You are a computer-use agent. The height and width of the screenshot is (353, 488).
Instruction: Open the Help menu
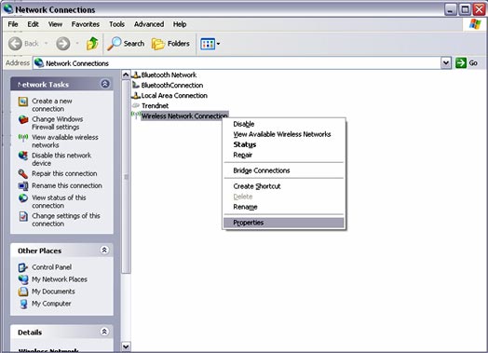(180, 24)
